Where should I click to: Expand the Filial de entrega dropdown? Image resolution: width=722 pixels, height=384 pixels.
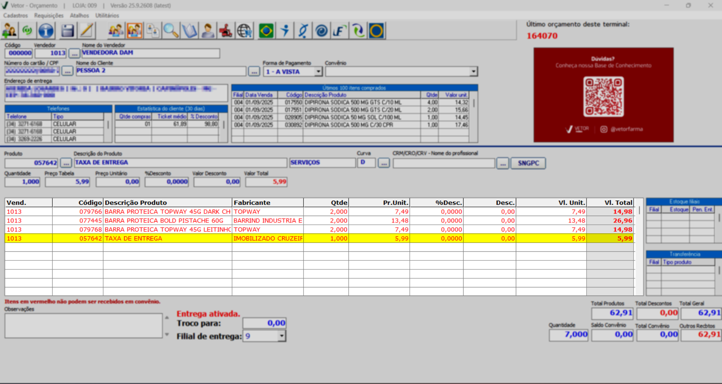click(281, 336)
